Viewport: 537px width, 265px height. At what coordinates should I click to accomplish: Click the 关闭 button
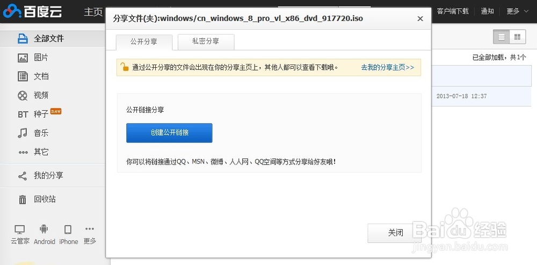click(x=396, y=233)
